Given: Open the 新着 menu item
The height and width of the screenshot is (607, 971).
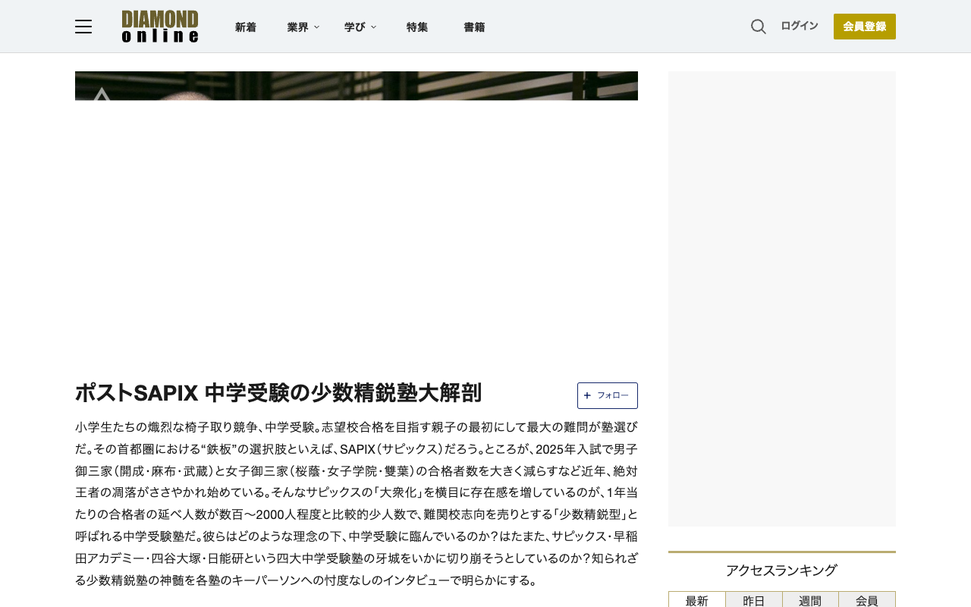Looking at the screenshot, I should pos(246,27).
